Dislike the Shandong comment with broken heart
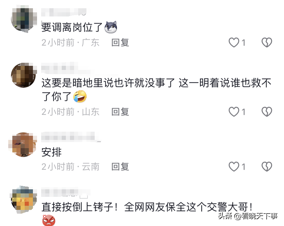This screenshot has width=284, height=226. tap(267, 111)
